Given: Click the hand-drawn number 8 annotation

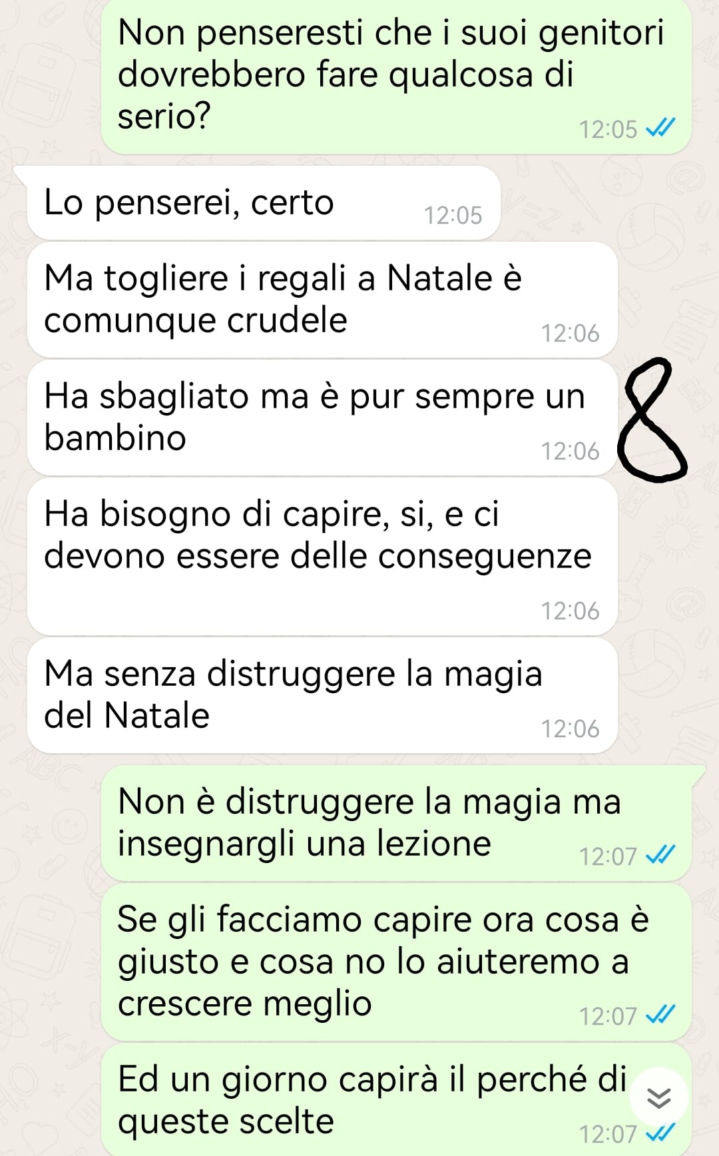Looking at the screenshot, I should pyautogui.click(x=651, y=420).
